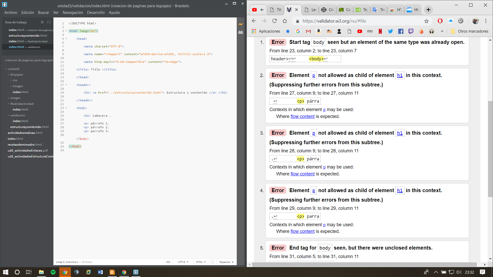Open the Ayuda menu

click(114, 13)
